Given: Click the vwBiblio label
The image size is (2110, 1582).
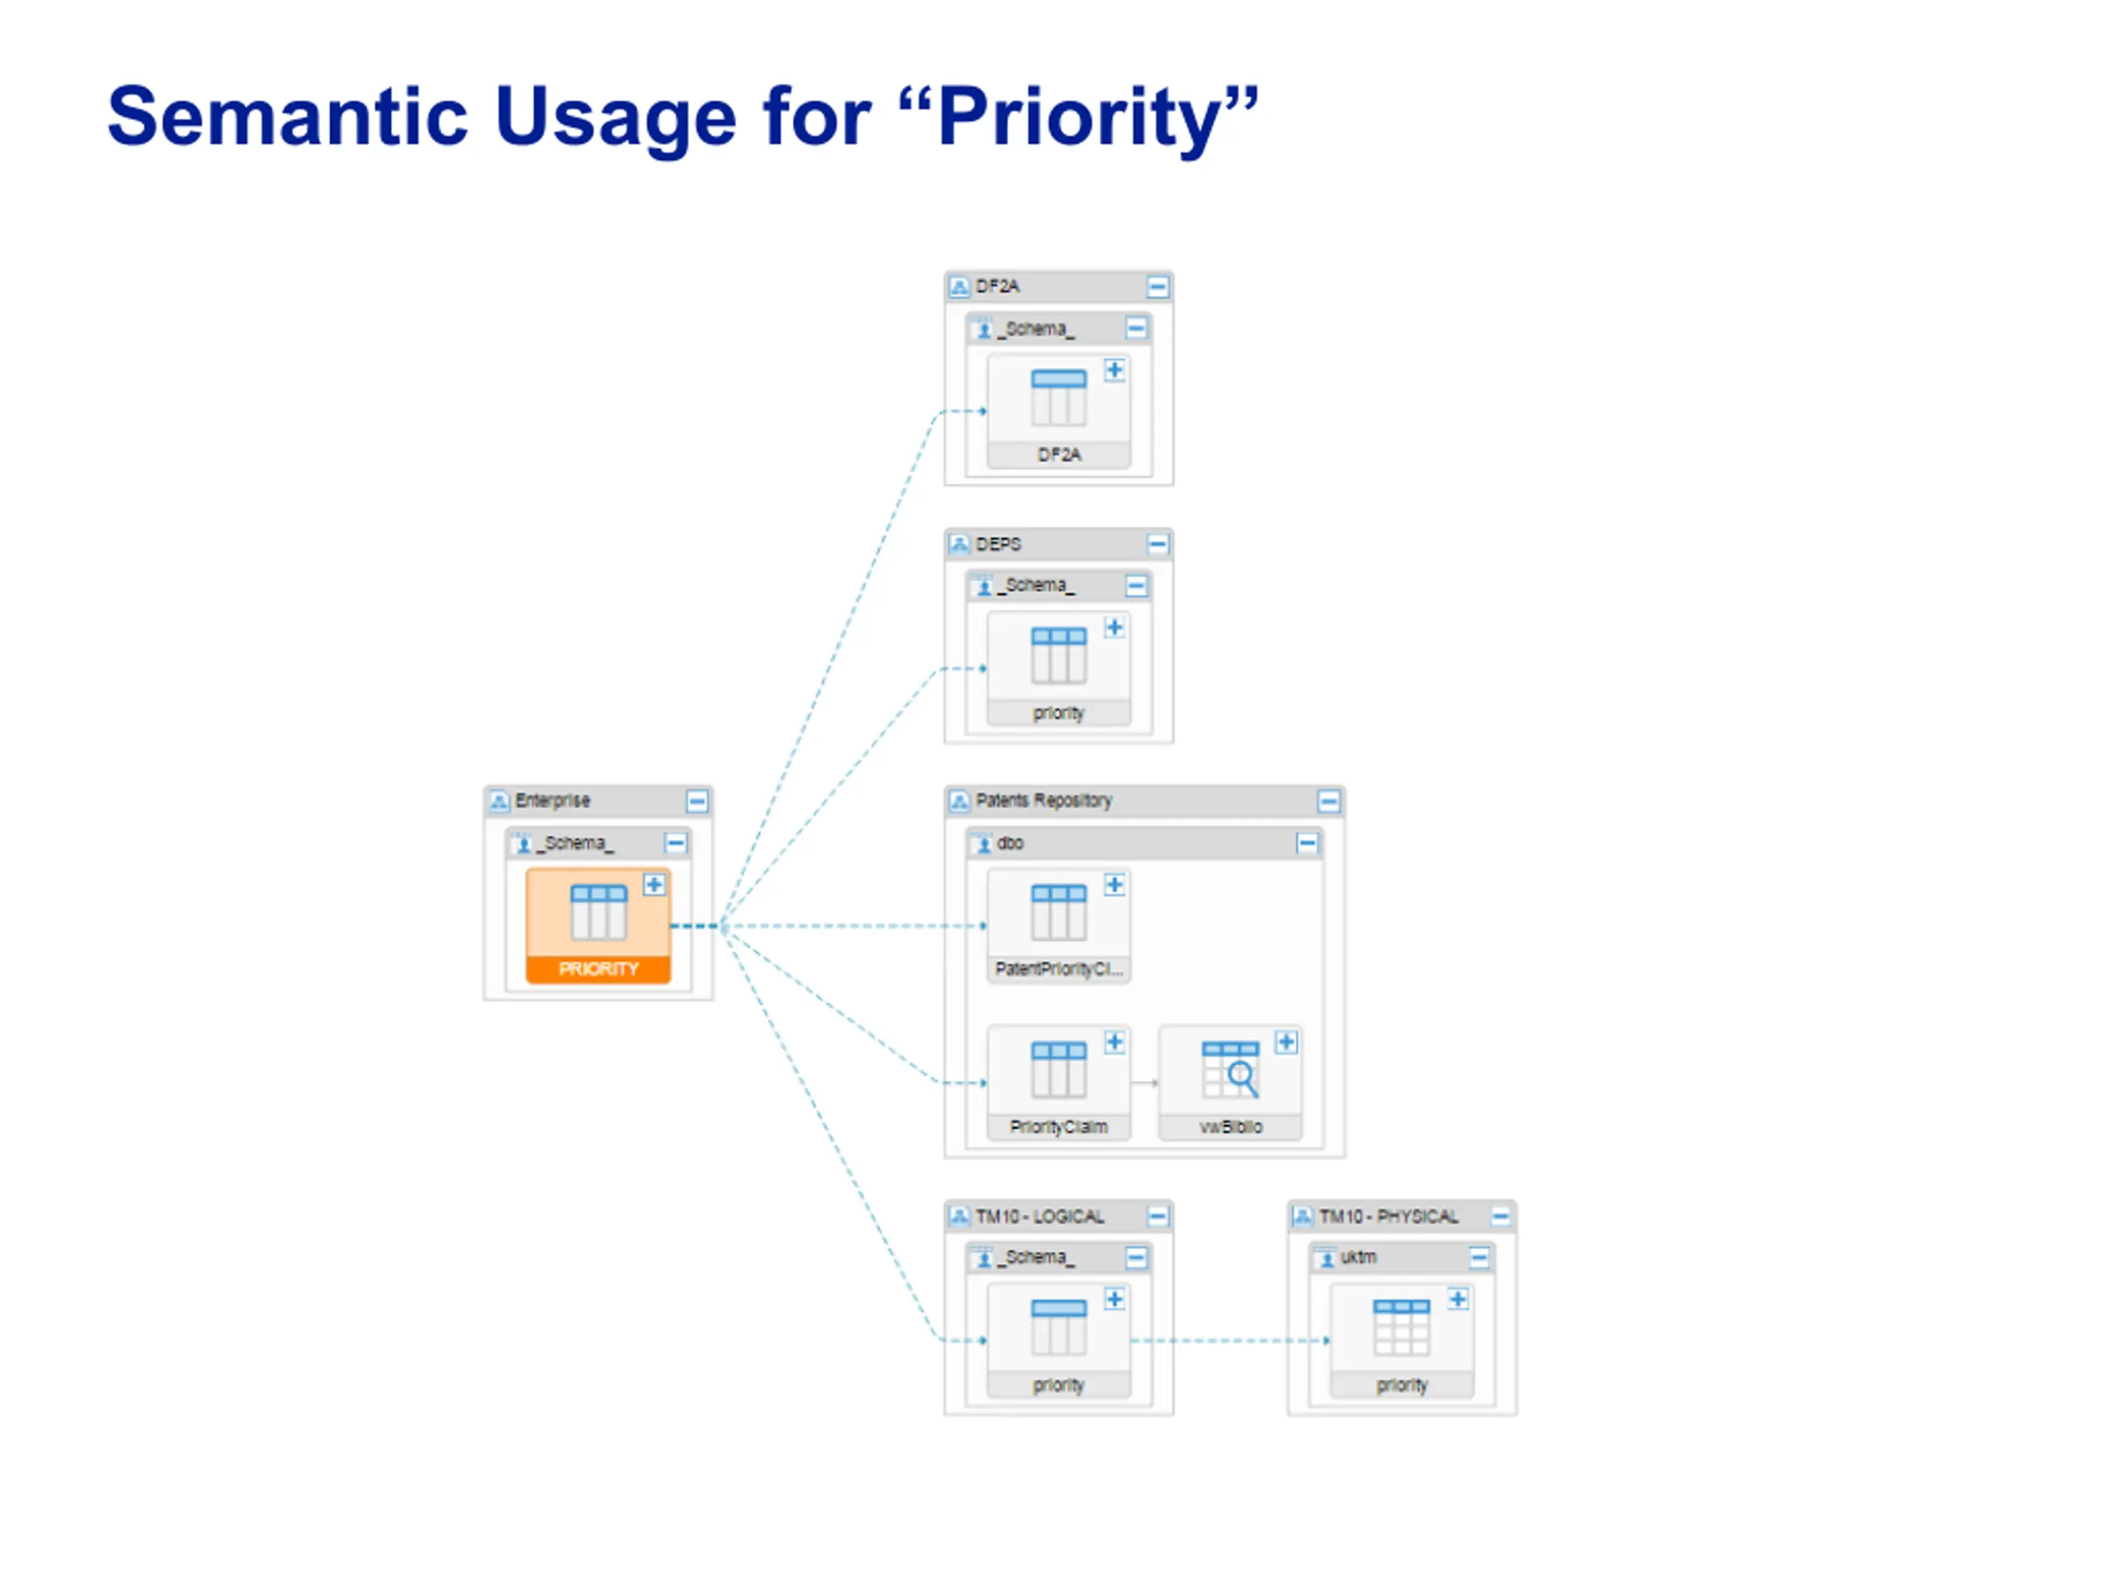Looking at the screenshot, I should [1231, 1127].
